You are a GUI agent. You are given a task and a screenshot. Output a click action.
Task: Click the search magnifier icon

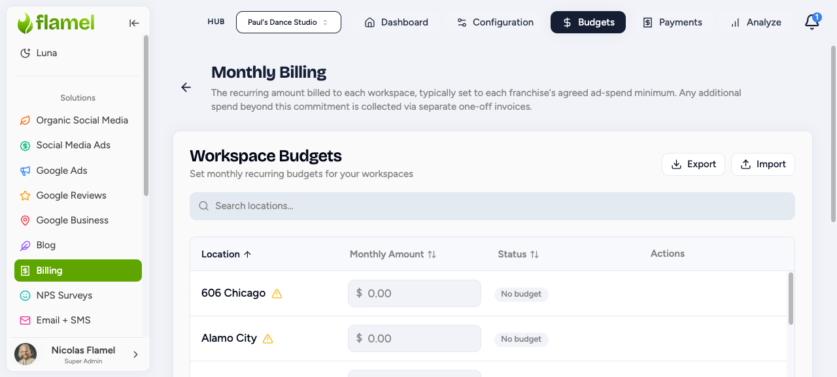point(203,206)
